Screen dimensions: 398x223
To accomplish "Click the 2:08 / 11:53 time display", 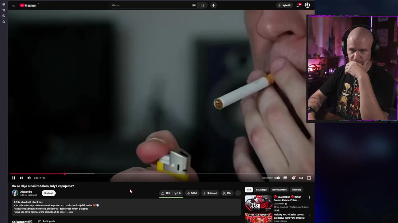I will pos(39,178).
